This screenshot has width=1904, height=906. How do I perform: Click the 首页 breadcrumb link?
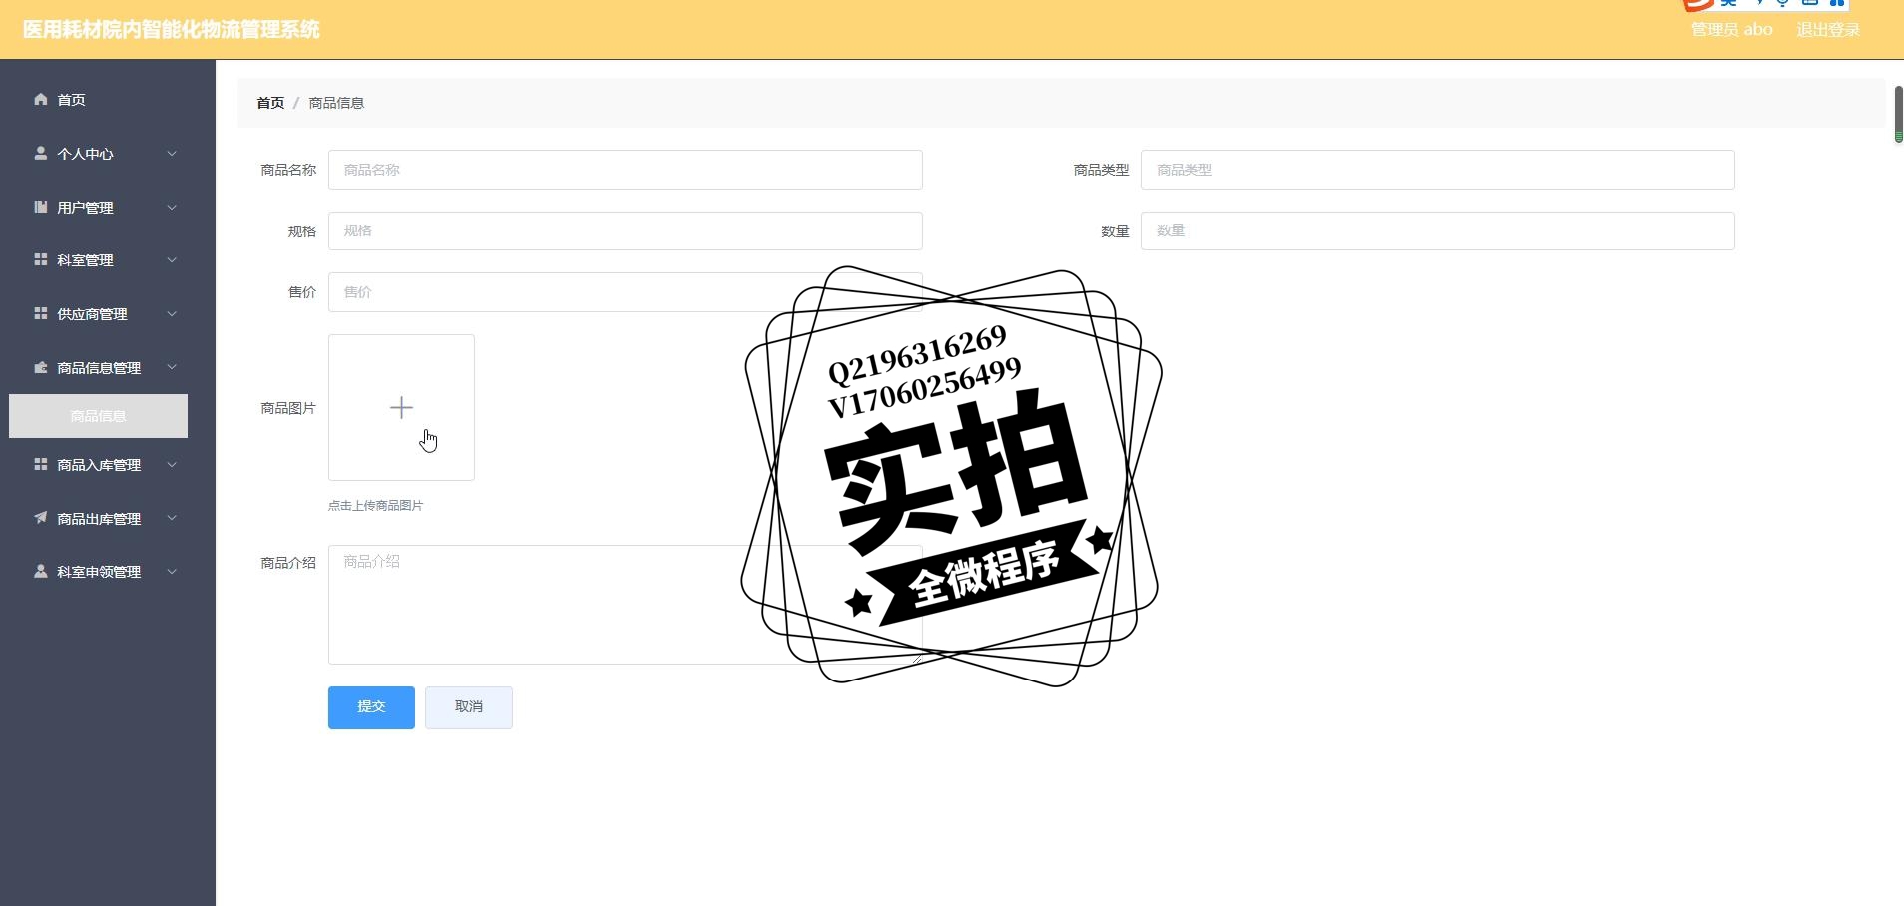pyautogui.click(x=270, y=103)
